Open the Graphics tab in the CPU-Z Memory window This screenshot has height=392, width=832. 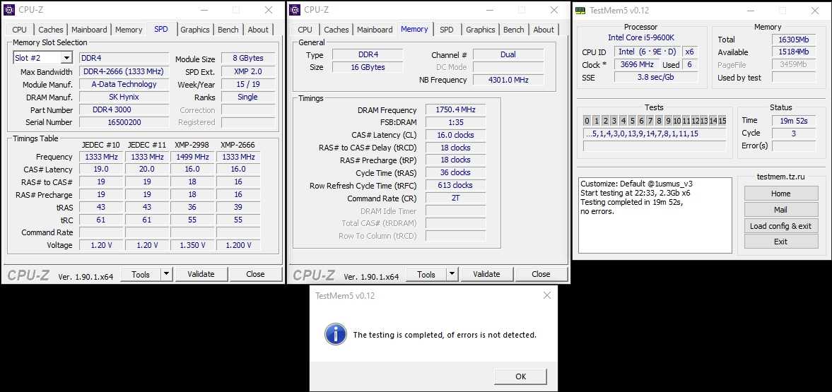[x=480, y=30]
